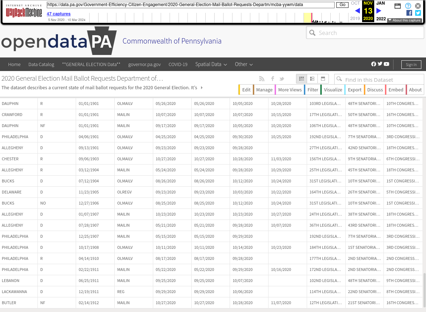Share the dataset via Facebook icon
The height and width of the screenshot is (312, 426).
pos(272,79)
